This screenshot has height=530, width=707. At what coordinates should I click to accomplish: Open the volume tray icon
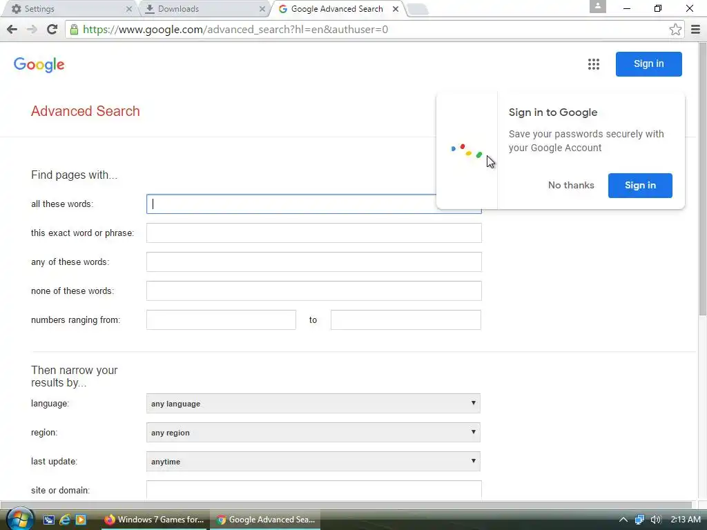(x=656, y=520)
